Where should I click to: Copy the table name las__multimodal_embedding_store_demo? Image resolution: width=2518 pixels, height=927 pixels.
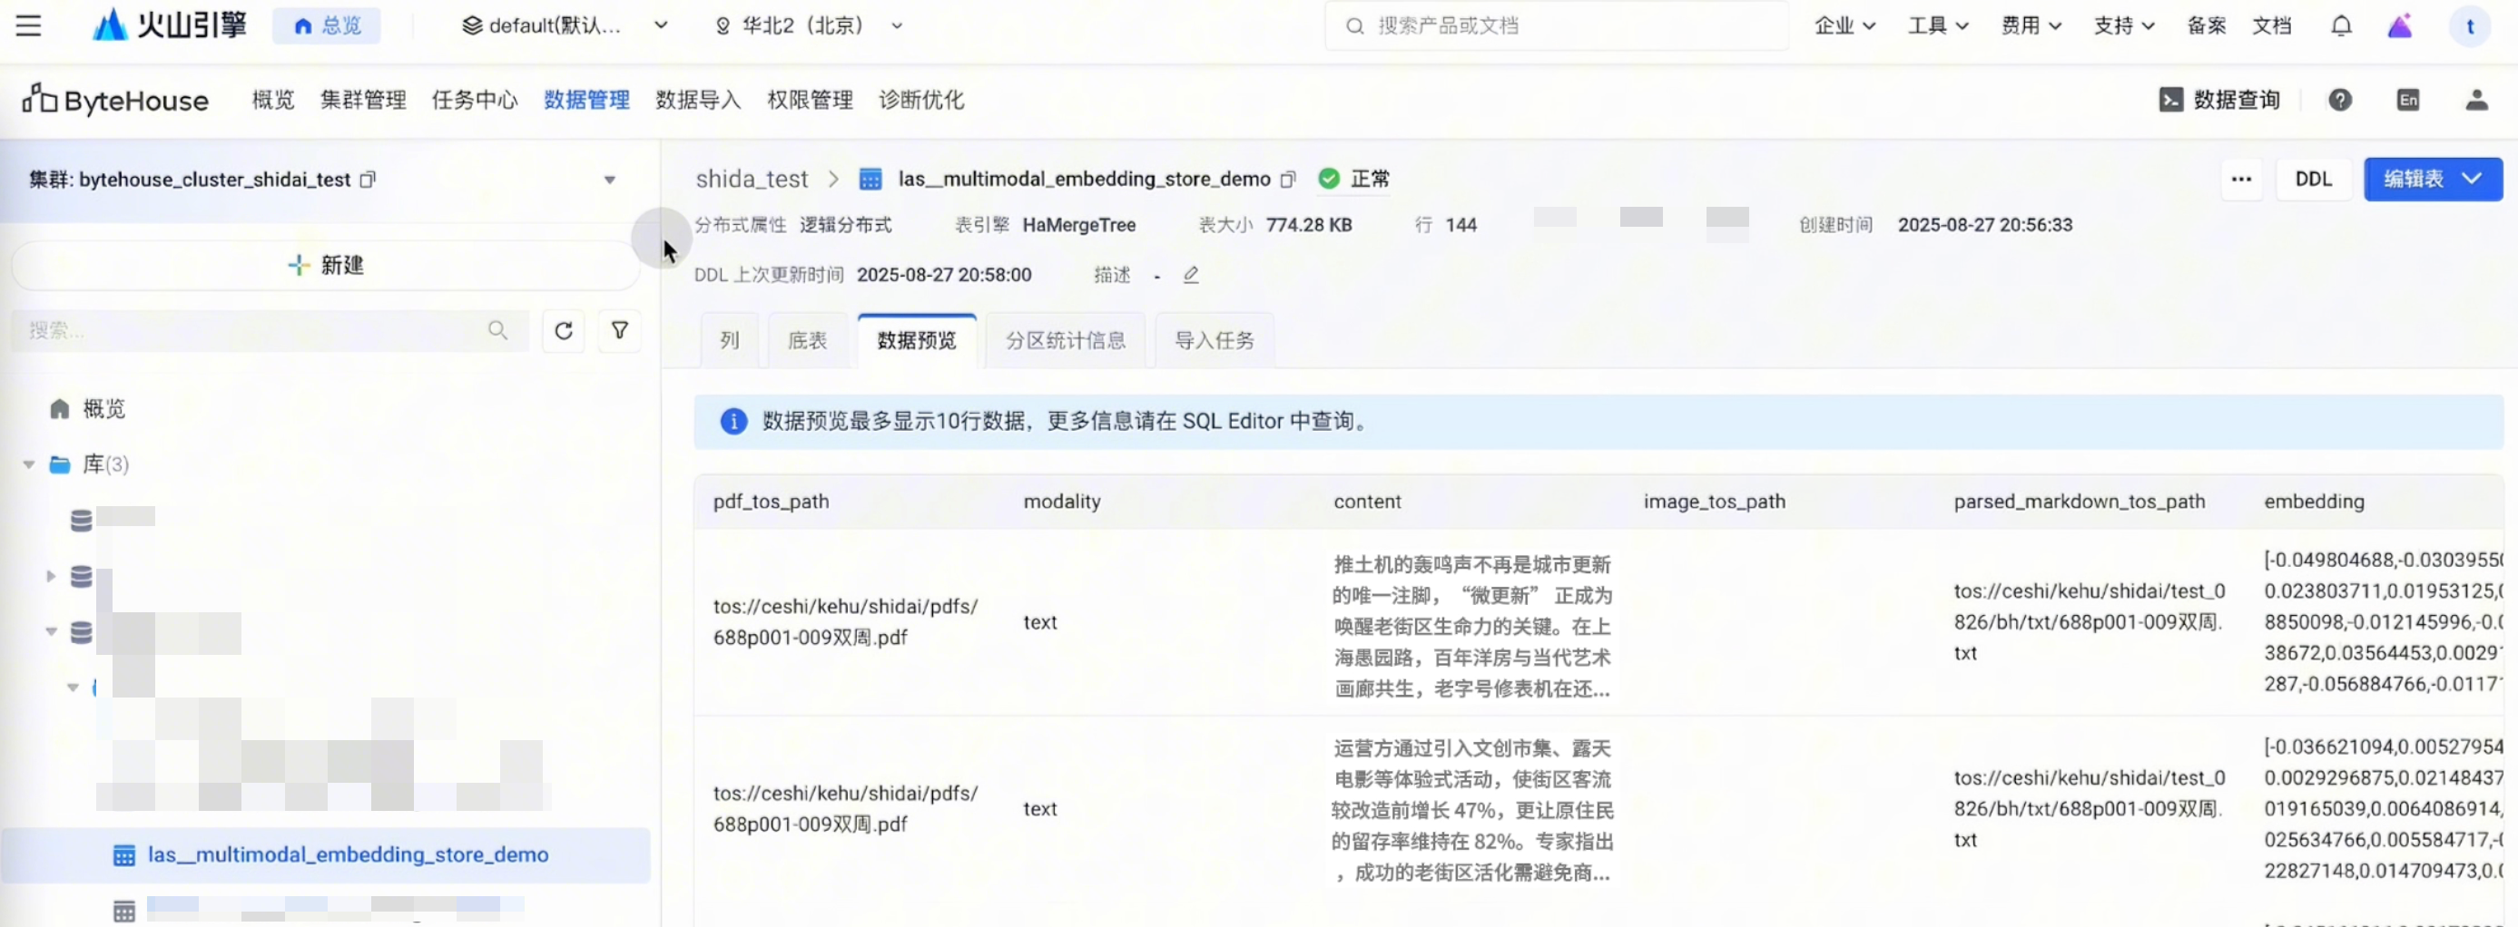click(1287, 180)
